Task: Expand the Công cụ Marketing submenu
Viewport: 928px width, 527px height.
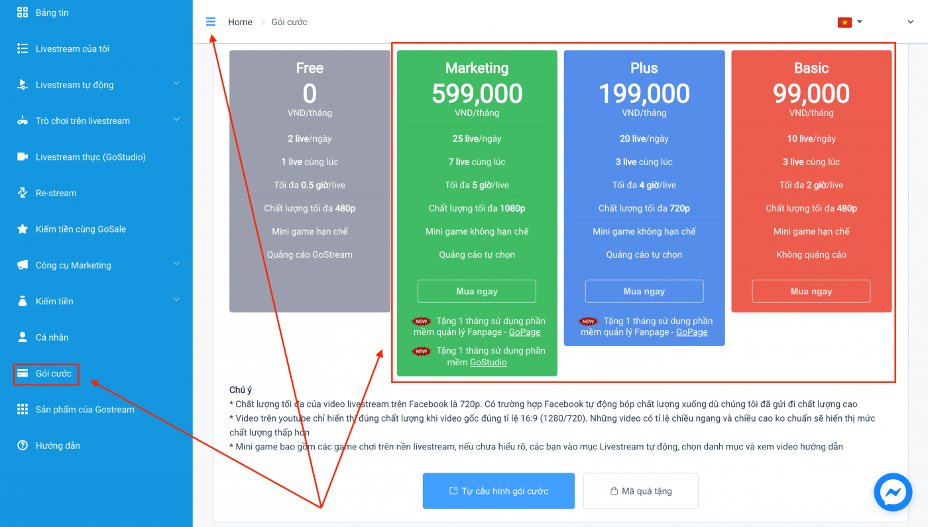Action: click(176, 264)
